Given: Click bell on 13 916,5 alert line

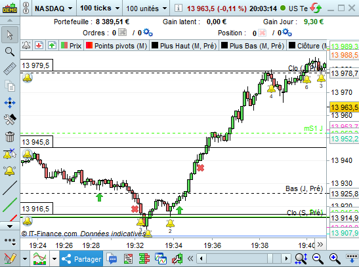Looking at the screenshot, I should [28, 221].
